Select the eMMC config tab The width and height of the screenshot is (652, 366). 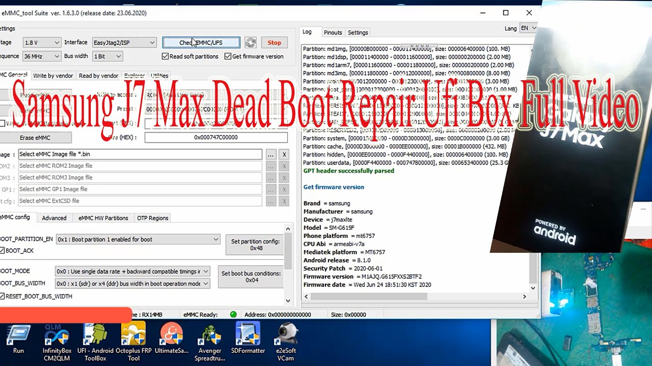(x=15, y=217)
